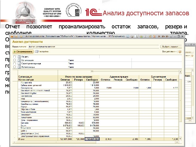The height and width of the screenshot is (147, 196).
Task: Enable the Организация filter checkbox
Action: (x=14, y=60)
